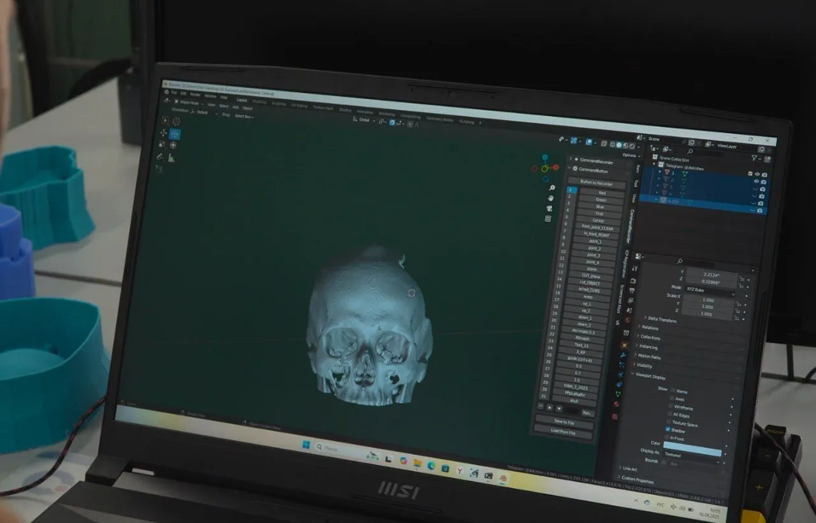This screenshot has height=523, width=816.
Task: Open the CommandRecorder sidebar tab
Action: click(x=631, y=226)
